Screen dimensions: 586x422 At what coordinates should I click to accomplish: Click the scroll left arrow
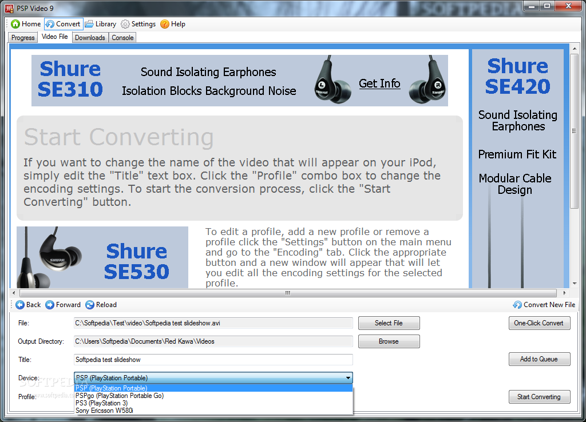point(14,293)
